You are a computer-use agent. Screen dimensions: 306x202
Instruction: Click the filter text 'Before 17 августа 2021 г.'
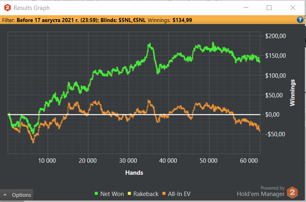[x=48, y=20]
